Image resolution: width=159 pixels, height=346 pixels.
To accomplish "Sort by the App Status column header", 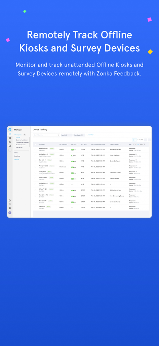I will click(63, 144).
